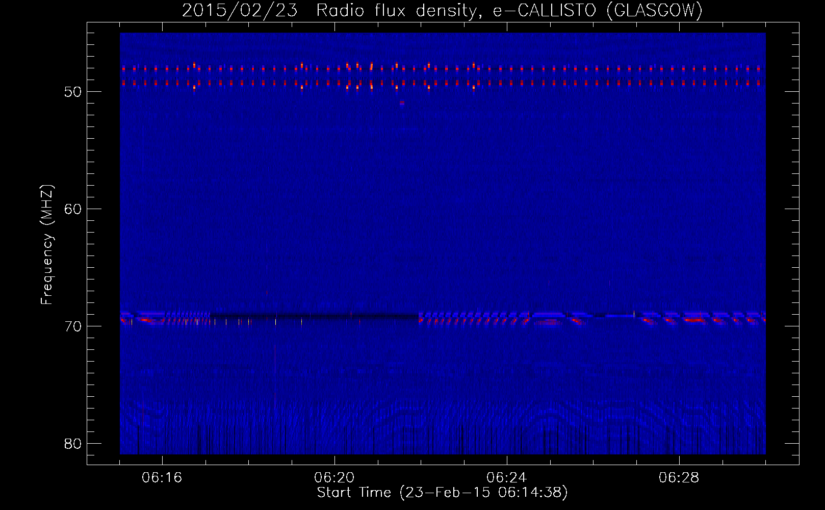Click the 60 frequency tick label

(x=73, y=209)
